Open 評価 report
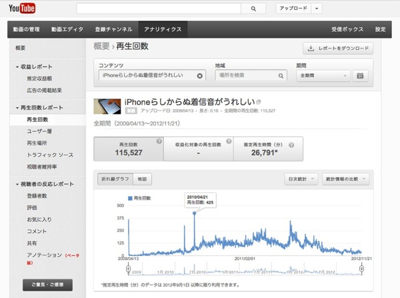The width and height of the screenshot is (400, 298). (32, 208)
